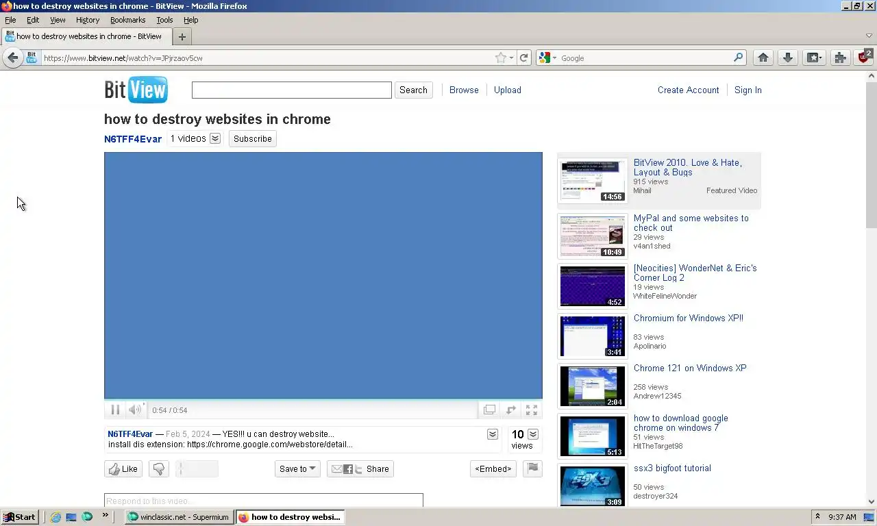This screenshot has width=877, height=526.
Task: Bookmark this page with the star icon
Action: pyautogui.click(x=501, y=58)
